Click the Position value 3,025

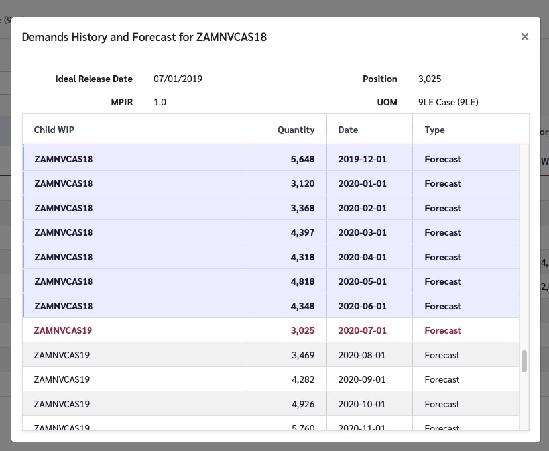click(x=430, y=79)
